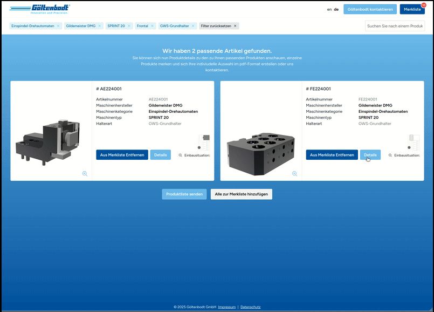
Task: Click the Göltenbodt logo
Action: coord(39,9)
